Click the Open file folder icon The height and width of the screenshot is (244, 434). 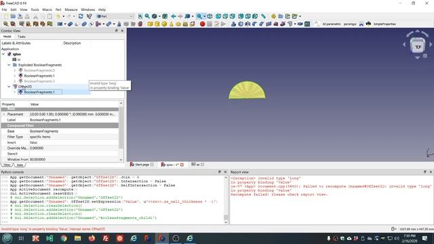click(13, 16)
